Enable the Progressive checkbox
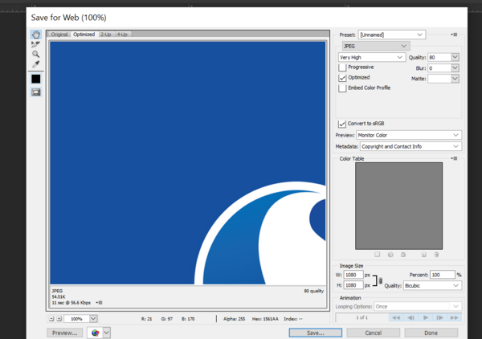This screenshot has width=482, height=339. coord(342,67)
